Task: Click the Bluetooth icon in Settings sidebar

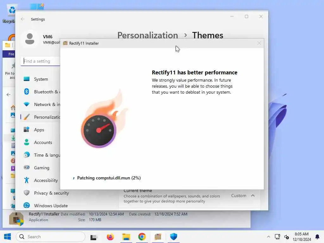Action: coord(27,91)
